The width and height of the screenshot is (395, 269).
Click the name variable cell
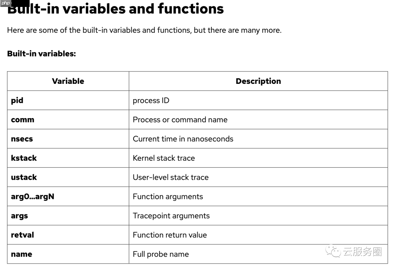coord(22,254)
